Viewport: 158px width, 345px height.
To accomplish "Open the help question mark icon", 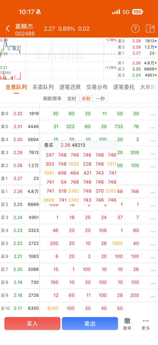I will [x=135, y=29].
